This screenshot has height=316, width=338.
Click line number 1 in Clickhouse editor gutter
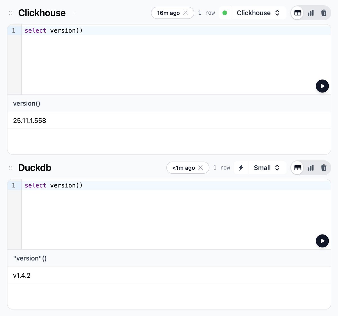(x=14, y=30)
